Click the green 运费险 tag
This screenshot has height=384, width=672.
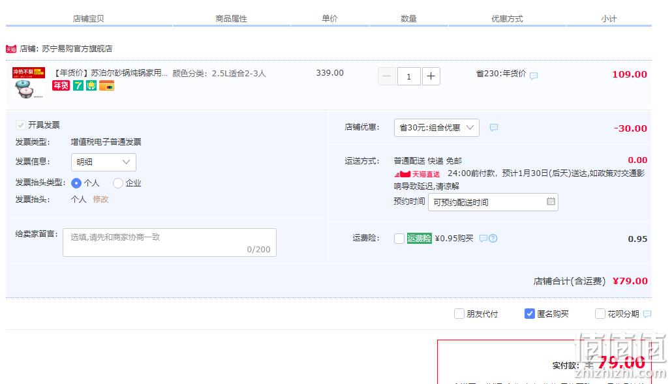(x=419, y=239)
